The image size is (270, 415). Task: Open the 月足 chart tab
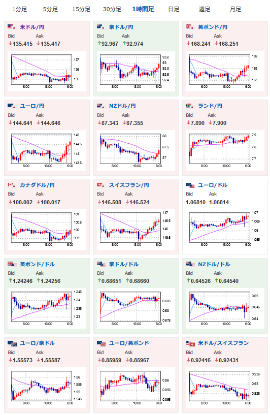click(235, 9)
